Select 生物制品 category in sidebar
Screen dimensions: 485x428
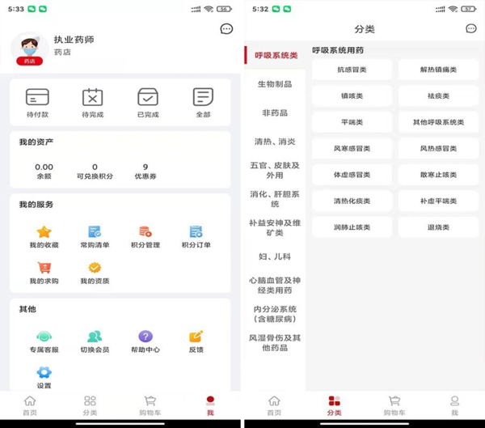(x=275, y=84)
